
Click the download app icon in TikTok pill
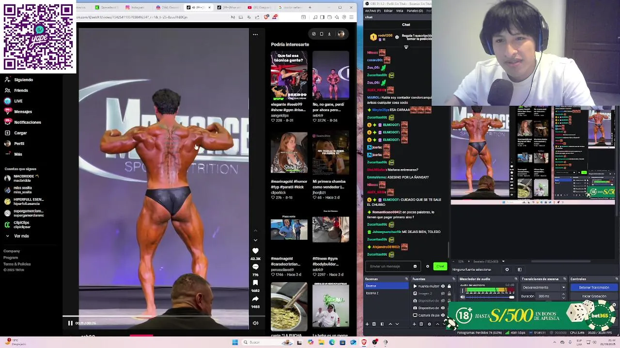329,34
